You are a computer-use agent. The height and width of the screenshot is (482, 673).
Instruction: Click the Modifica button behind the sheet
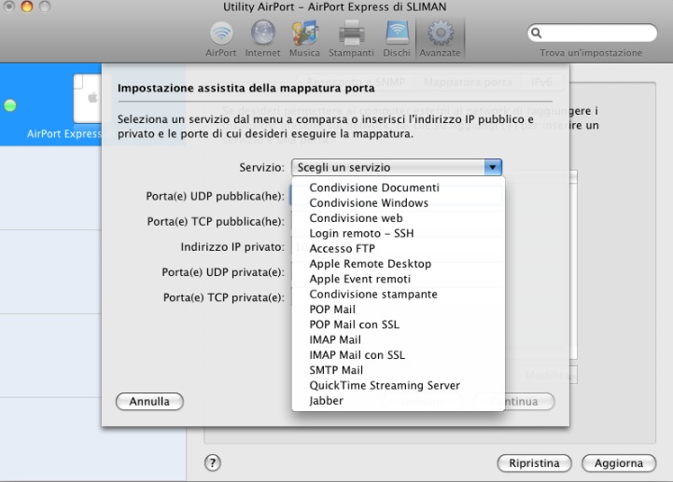(x=547, y=375)
